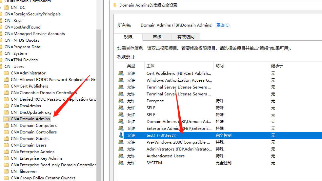Click the group icon in SYSTEM row
322x181 pixels.
(x=121, y=163)
